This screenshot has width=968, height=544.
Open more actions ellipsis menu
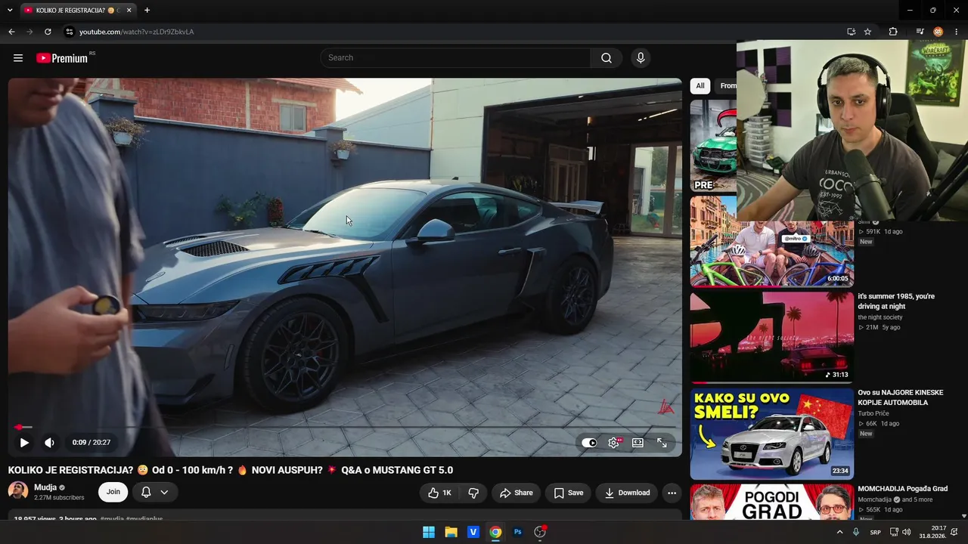(672, 493)
